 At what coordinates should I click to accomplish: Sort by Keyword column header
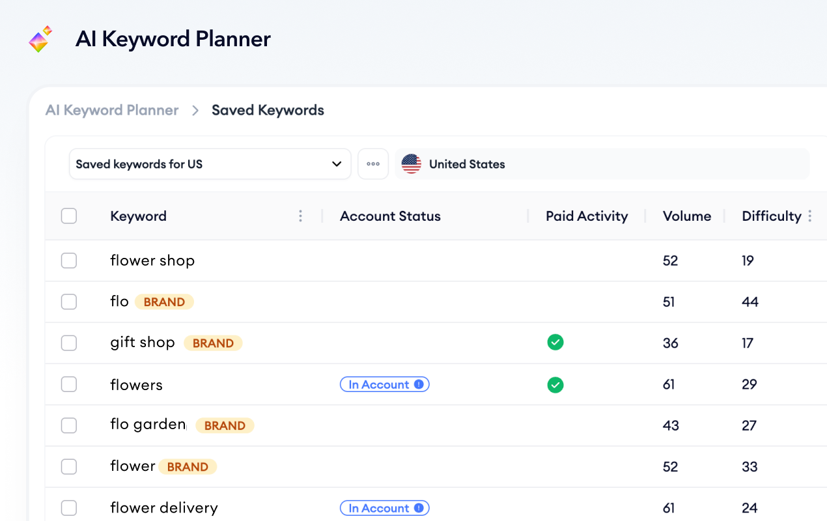point(138,216)
